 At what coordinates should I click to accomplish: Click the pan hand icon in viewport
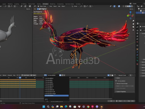[133, 24]
